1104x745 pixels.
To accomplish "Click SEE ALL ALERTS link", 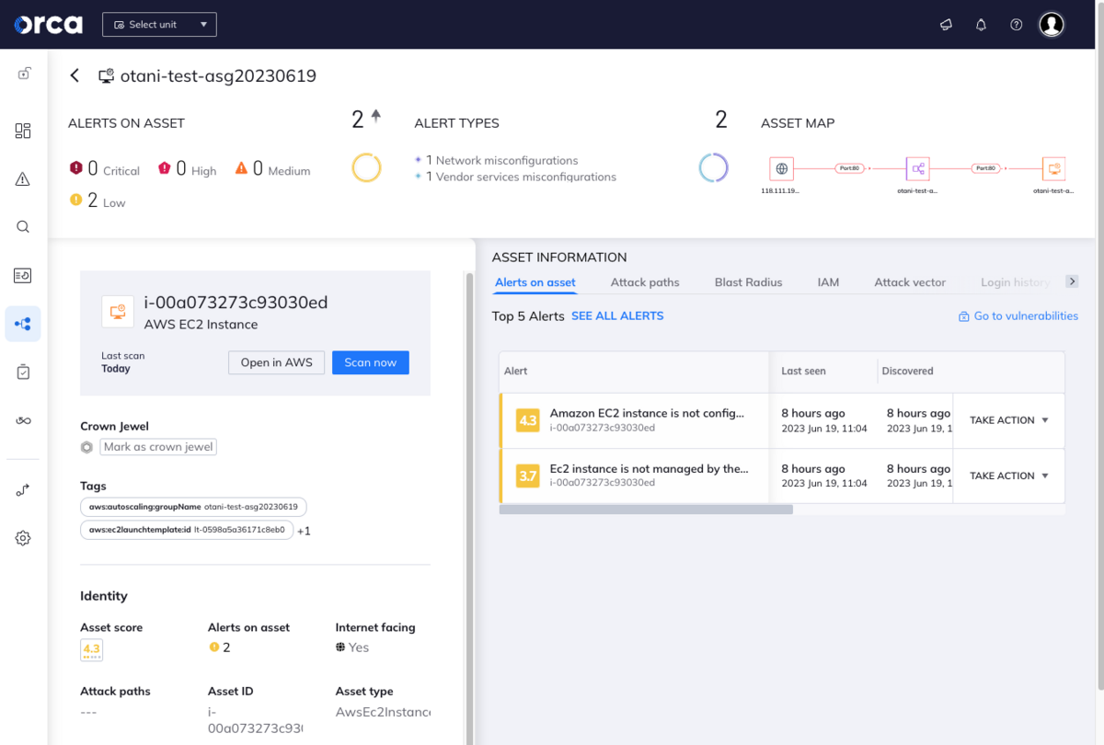I will [x=617, y=315].
